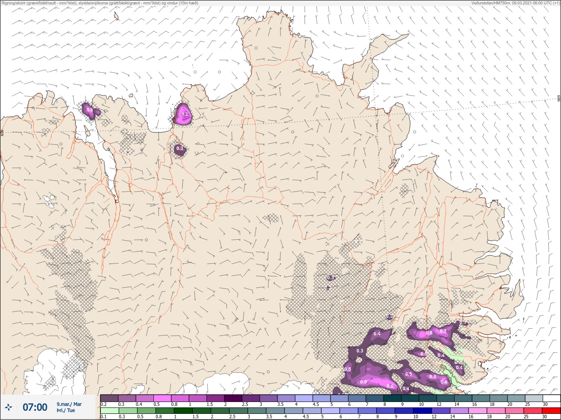Screen dimensions: 561x420
Task: Choose the red 25–30 swatch in bottom legend
Action: point(551,411)
